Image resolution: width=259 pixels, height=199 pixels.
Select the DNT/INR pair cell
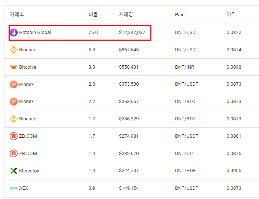tap(185, 67)
